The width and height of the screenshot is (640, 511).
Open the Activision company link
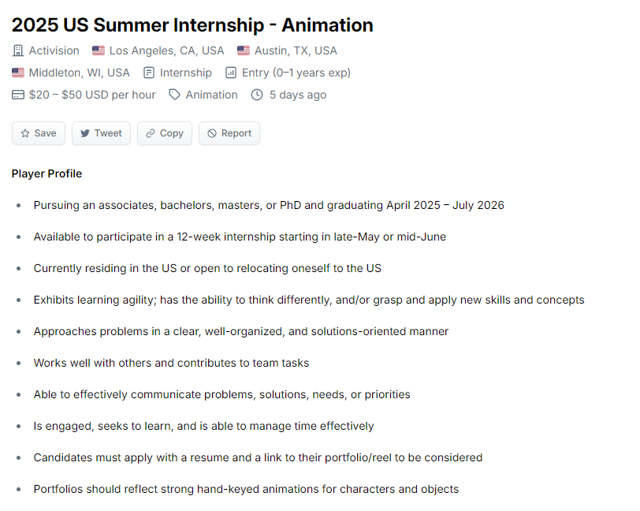(54, 50)
